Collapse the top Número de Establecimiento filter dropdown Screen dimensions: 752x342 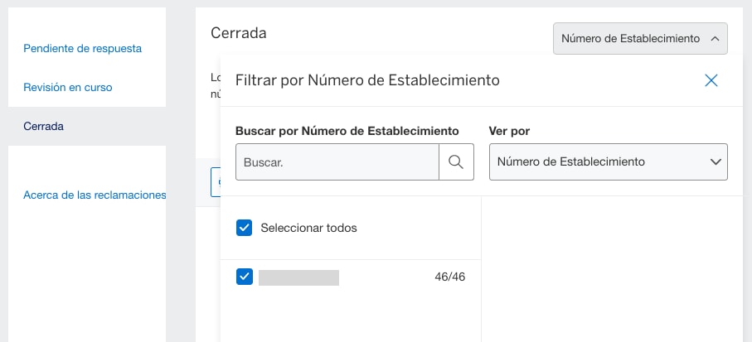(640, 38)
